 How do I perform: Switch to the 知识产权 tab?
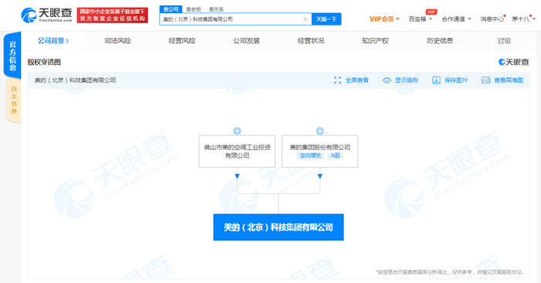tap(375, 41)
